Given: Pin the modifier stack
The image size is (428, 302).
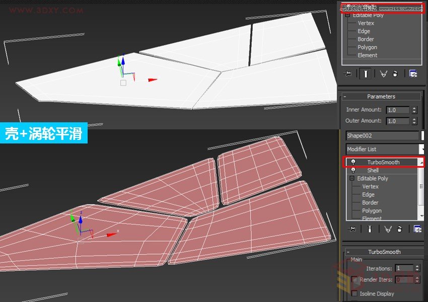Looking at the screenshot, I should coord(347,73).
